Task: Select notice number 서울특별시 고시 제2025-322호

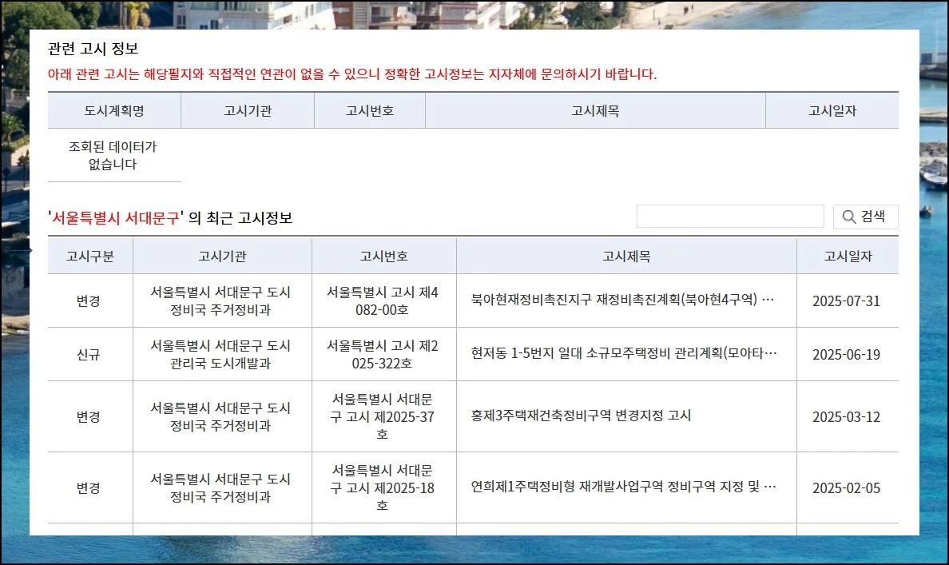Action: (x=383, y=354)
